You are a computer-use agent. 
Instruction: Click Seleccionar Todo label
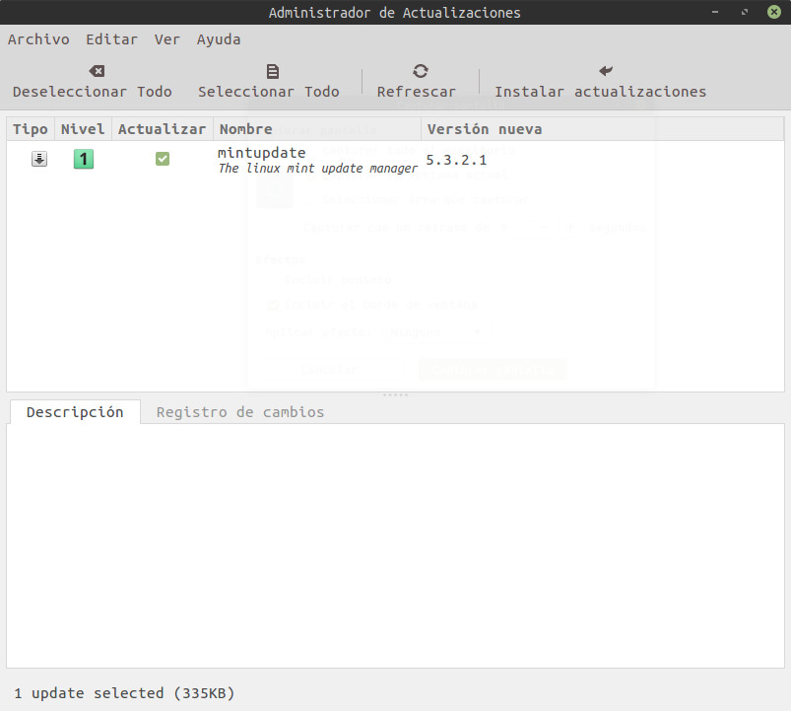coord(268,92)
